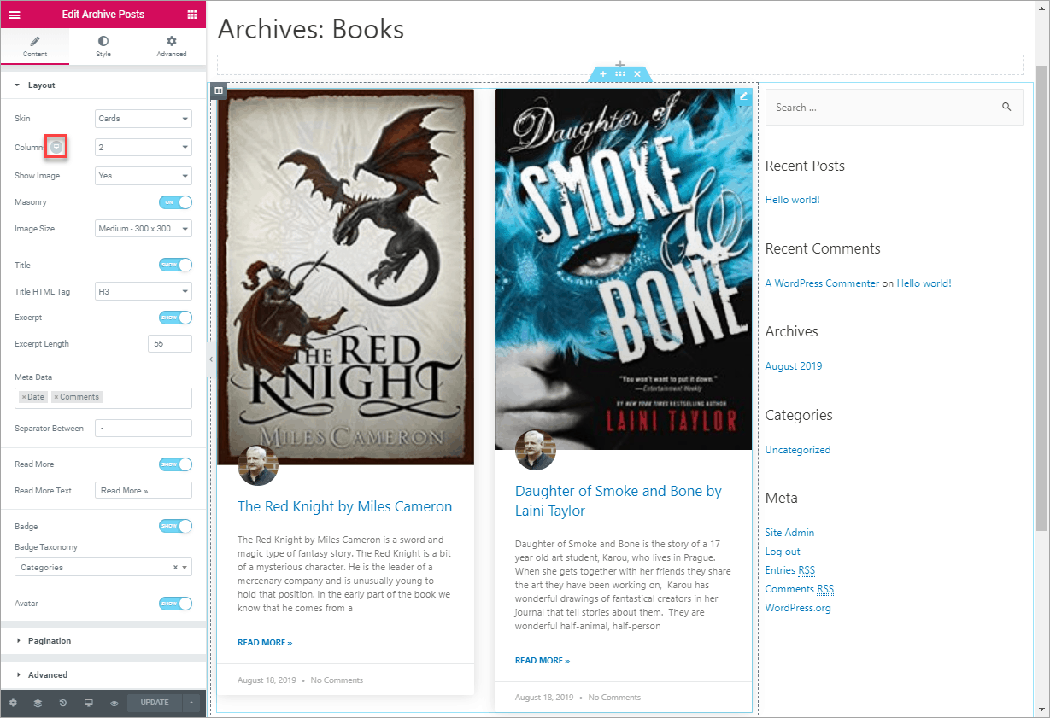The width and height of the screenshot is (1050, 718).
Task: Collapse the editor panel with the arrow
Action: (x=211, y=359)
